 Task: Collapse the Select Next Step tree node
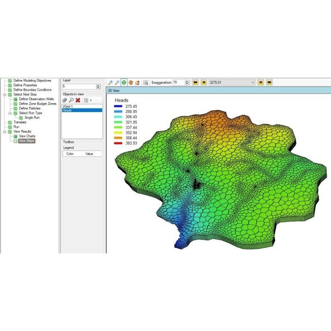pyautogui.click(x=4, y=95)
